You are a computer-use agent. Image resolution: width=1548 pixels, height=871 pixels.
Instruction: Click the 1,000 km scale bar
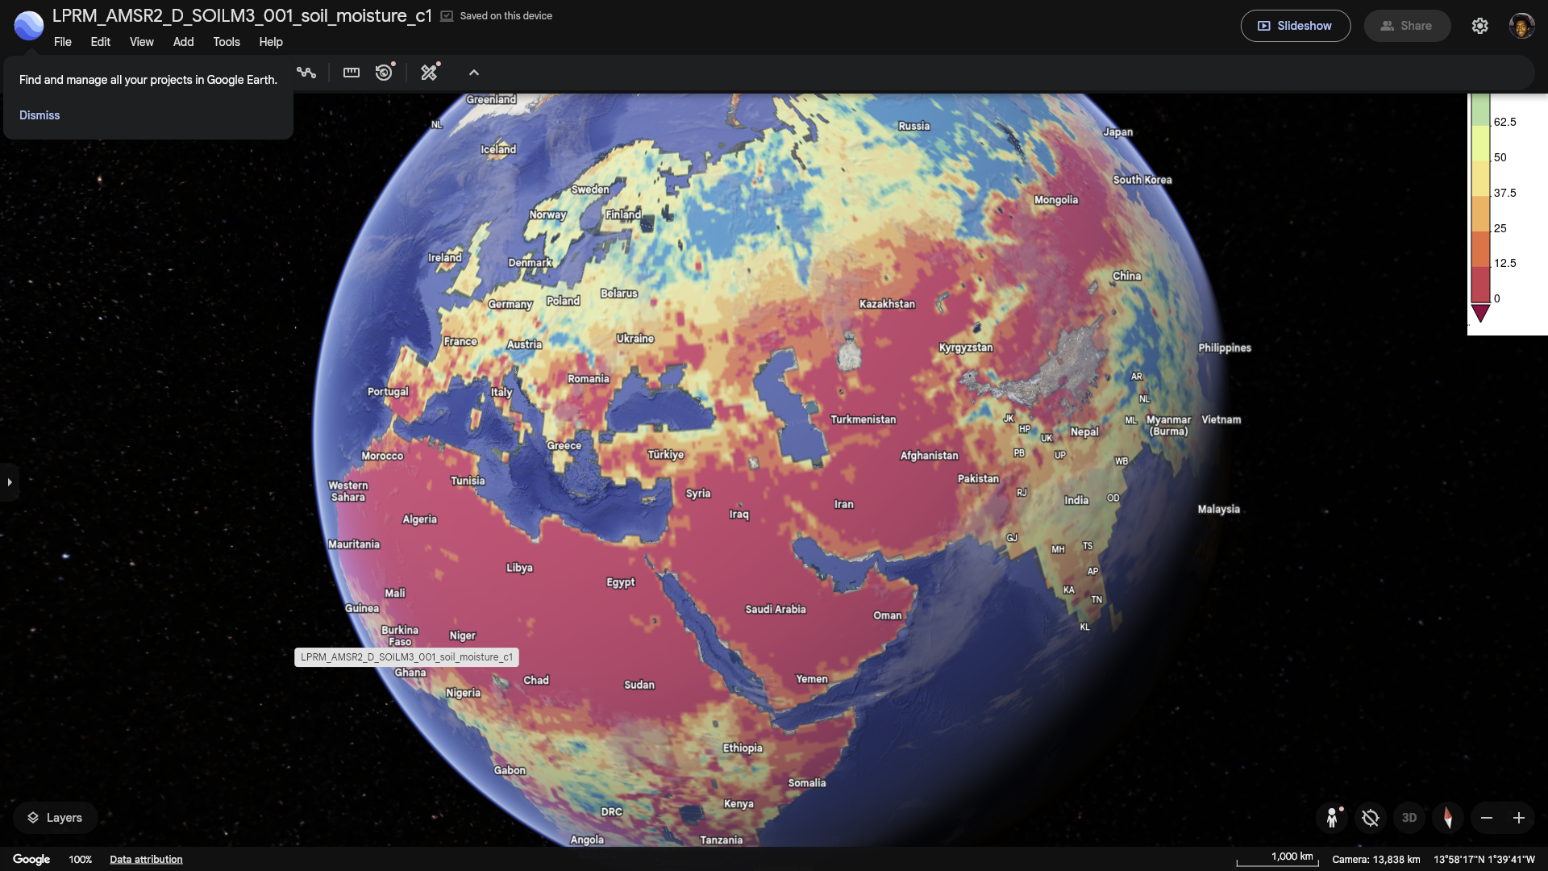(x=1278, y=859)
